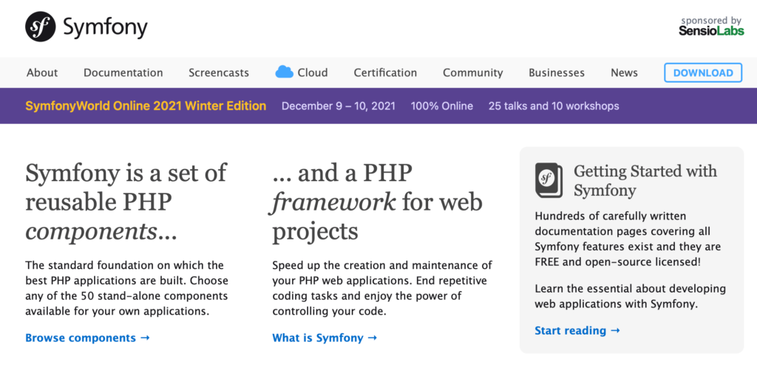Click the Getting Started with Symfony heading
757x373 pixels.
click(x=645, y=180)
